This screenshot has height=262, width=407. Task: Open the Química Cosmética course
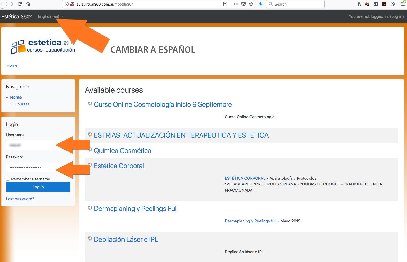[122, 151]
